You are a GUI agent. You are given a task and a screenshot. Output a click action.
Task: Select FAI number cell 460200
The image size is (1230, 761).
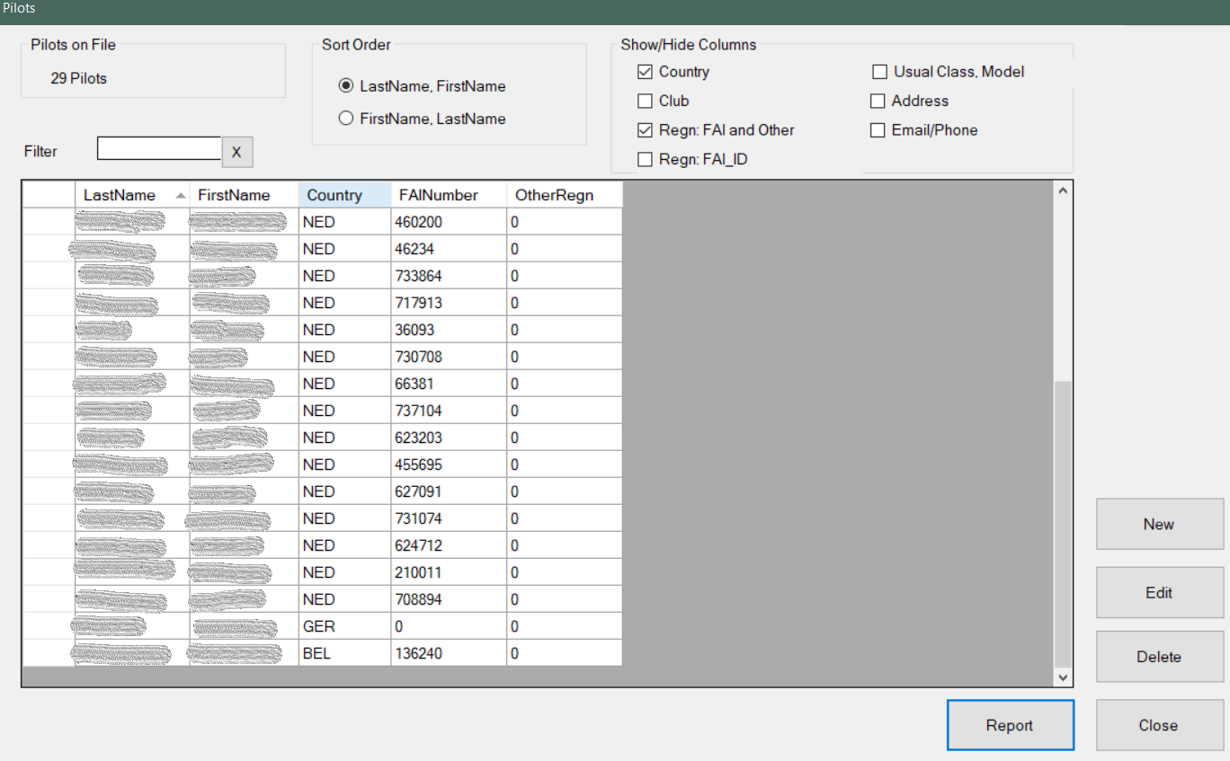[449, 222]
